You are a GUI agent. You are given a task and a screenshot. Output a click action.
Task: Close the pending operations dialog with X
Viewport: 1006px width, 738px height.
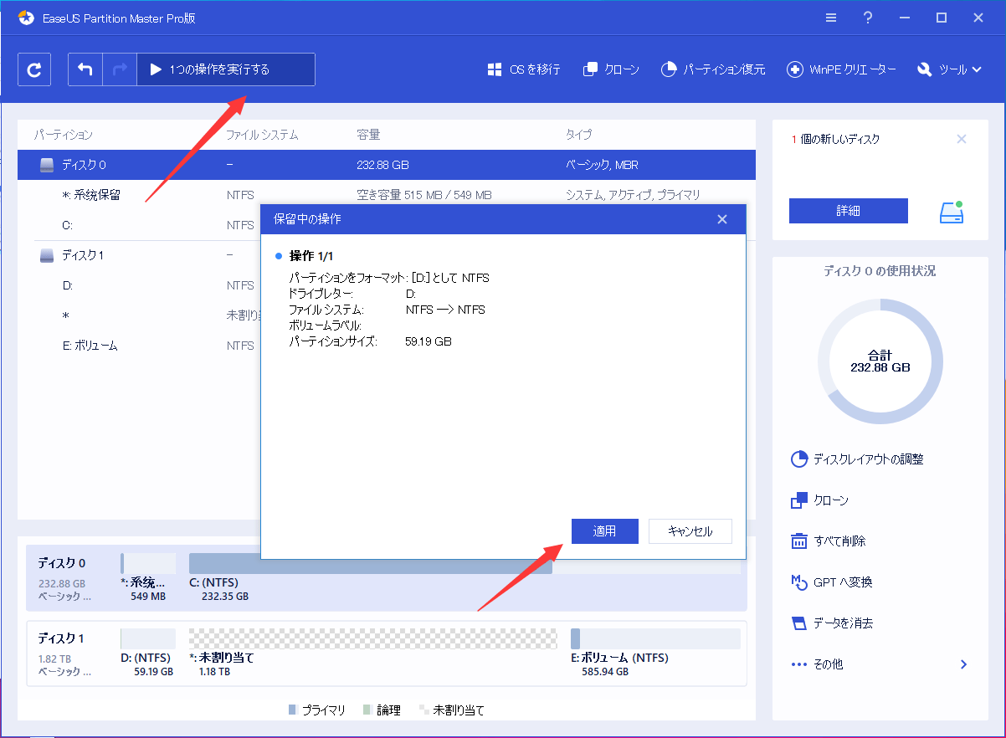[x=722, y=219]
